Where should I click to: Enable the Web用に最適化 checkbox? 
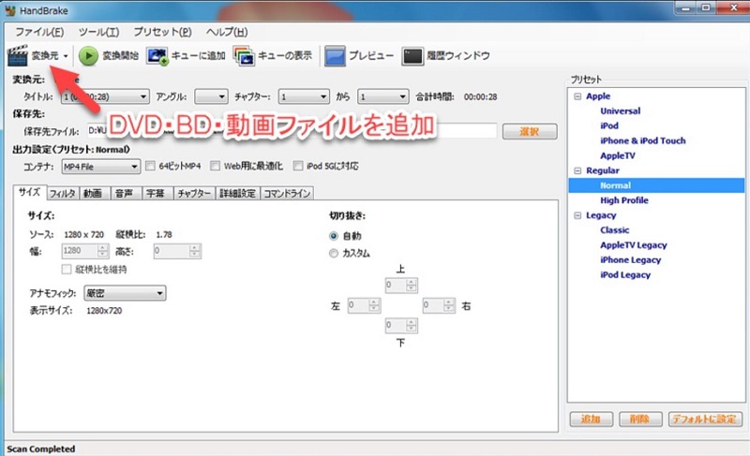[216, 166]
